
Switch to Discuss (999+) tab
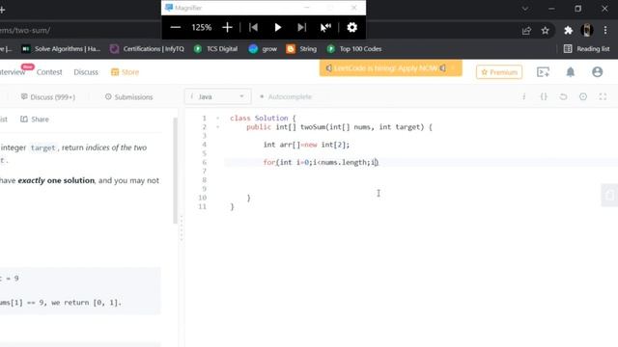48,96
